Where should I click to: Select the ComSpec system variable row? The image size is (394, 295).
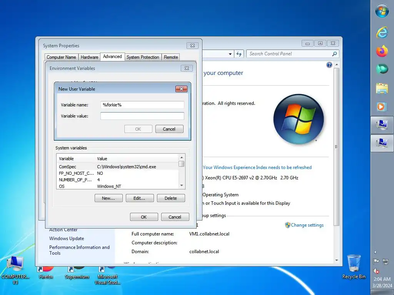(x=117, y=167)
